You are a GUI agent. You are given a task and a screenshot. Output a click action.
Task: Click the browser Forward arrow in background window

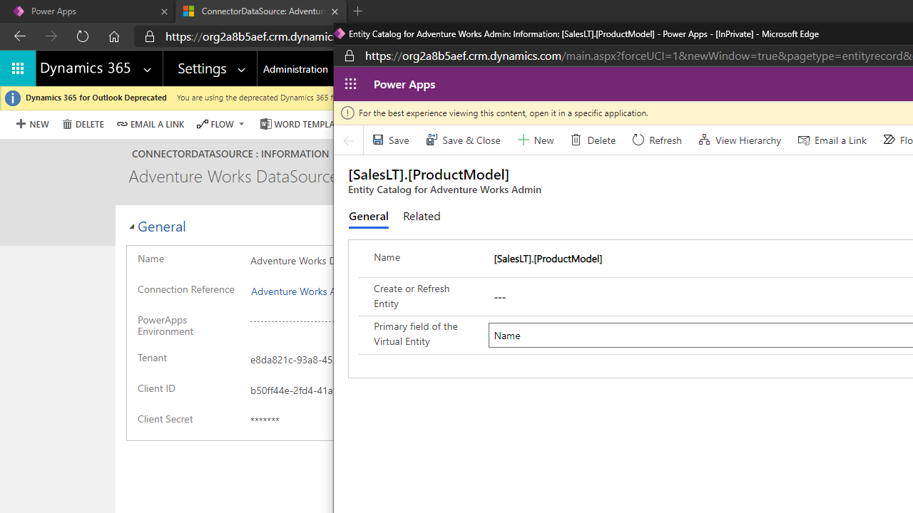point(51,36)
